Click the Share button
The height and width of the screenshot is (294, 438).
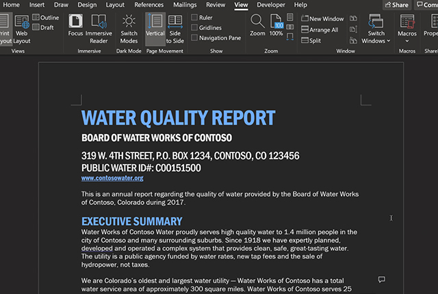click(397, 5)
